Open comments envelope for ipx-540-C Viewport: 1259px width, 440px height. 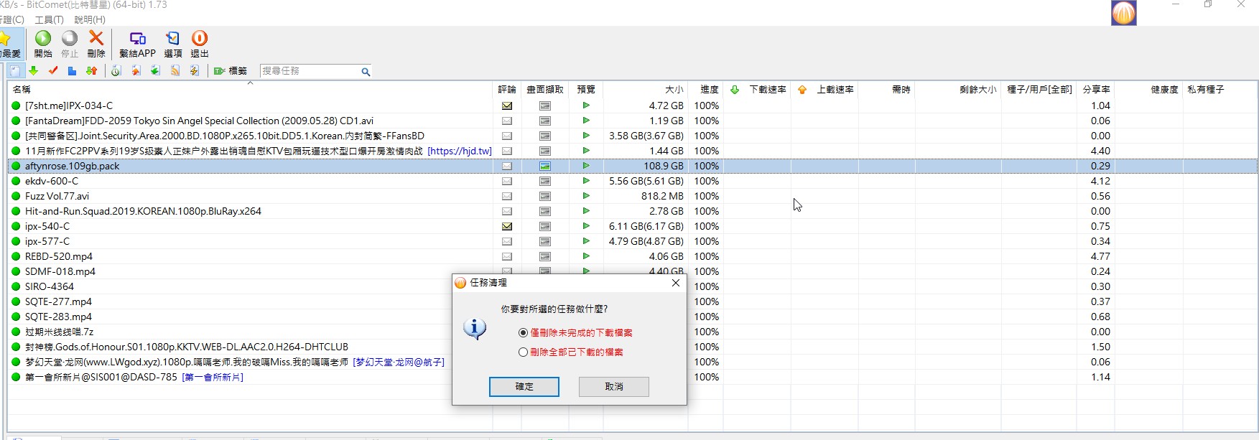coord(507,226)
